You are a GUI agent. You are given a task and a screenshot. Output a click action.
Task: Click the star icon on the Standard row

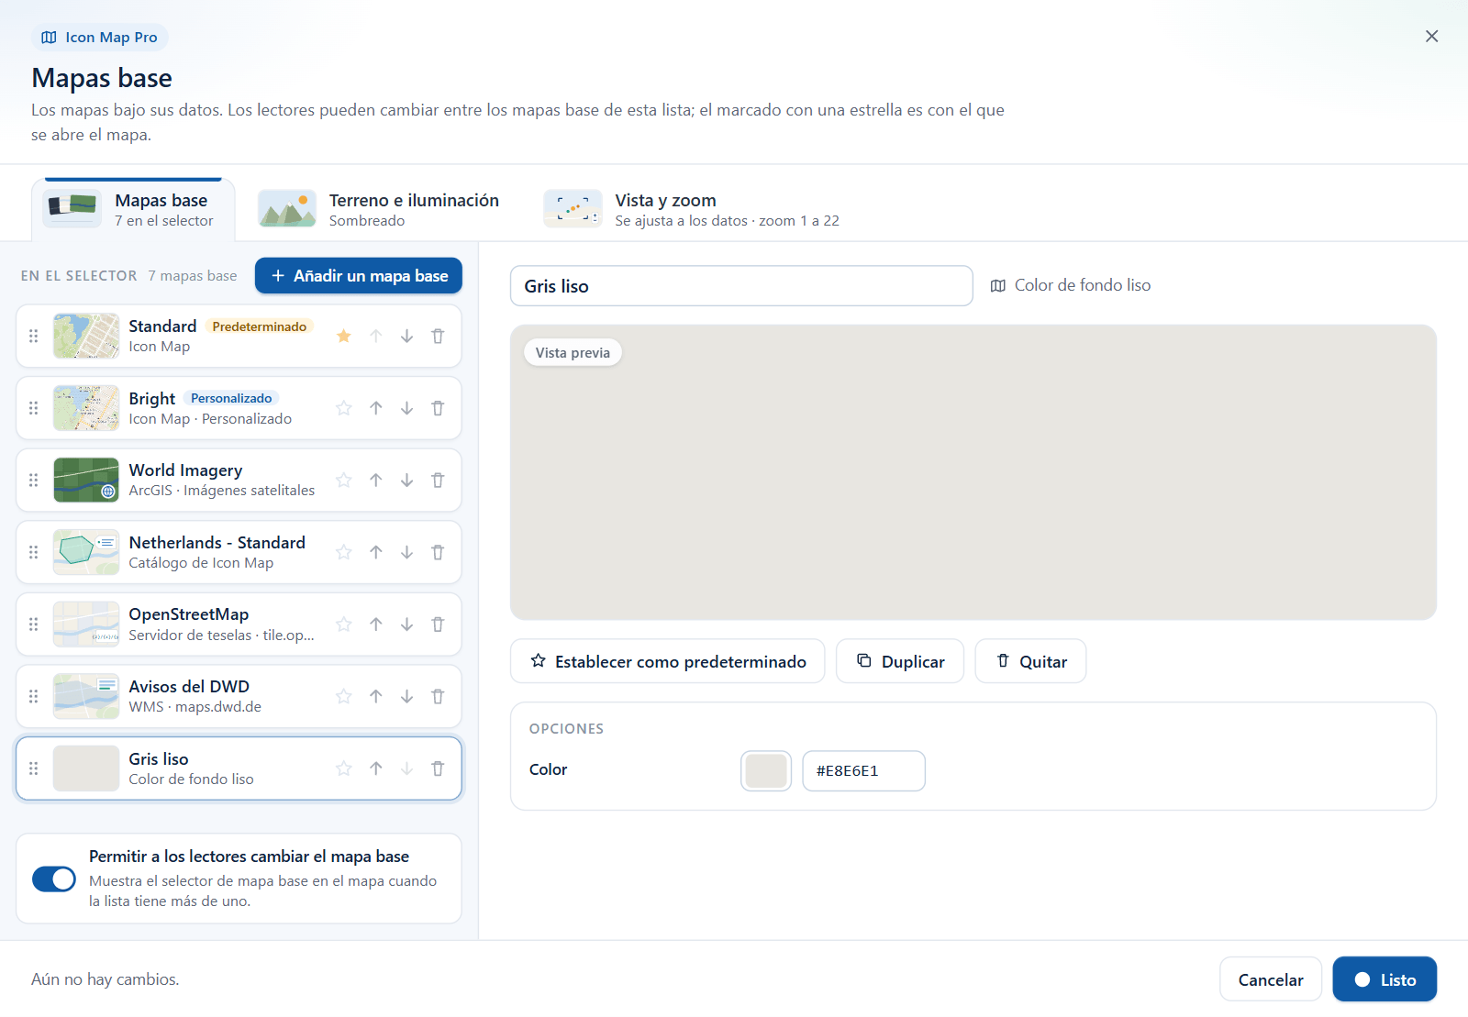click(x=344, y=336)
